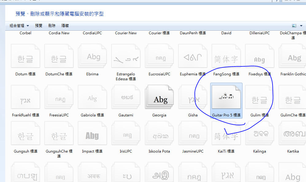The width and height of the screenshot is (306, 182).
Task: Click the Georgia name label
Action: 159,115
